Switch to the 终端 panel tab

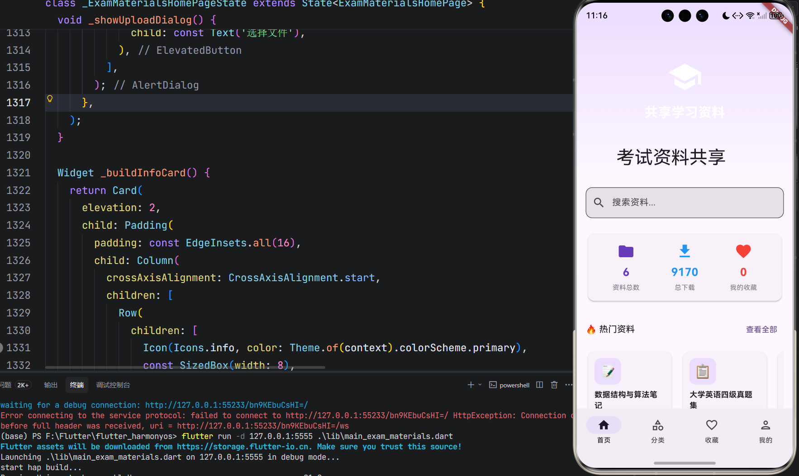(77, 385)
